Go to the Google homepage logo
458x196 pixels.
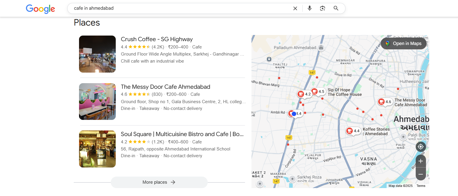[x=41, y=9]
